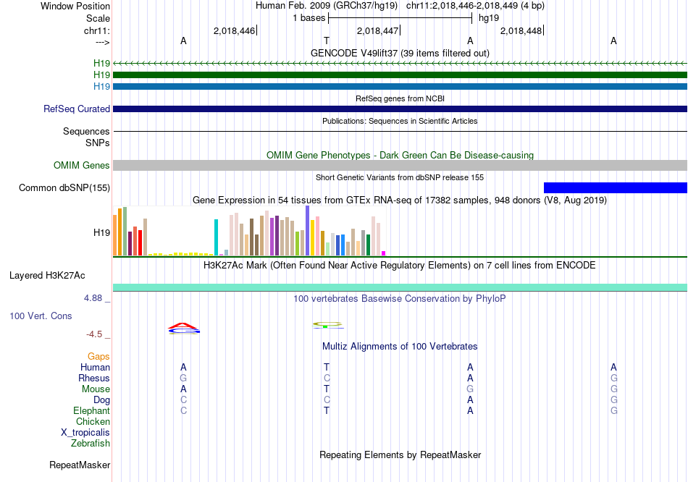
Task: Click the Dog species label
Action: pos(101,400)
